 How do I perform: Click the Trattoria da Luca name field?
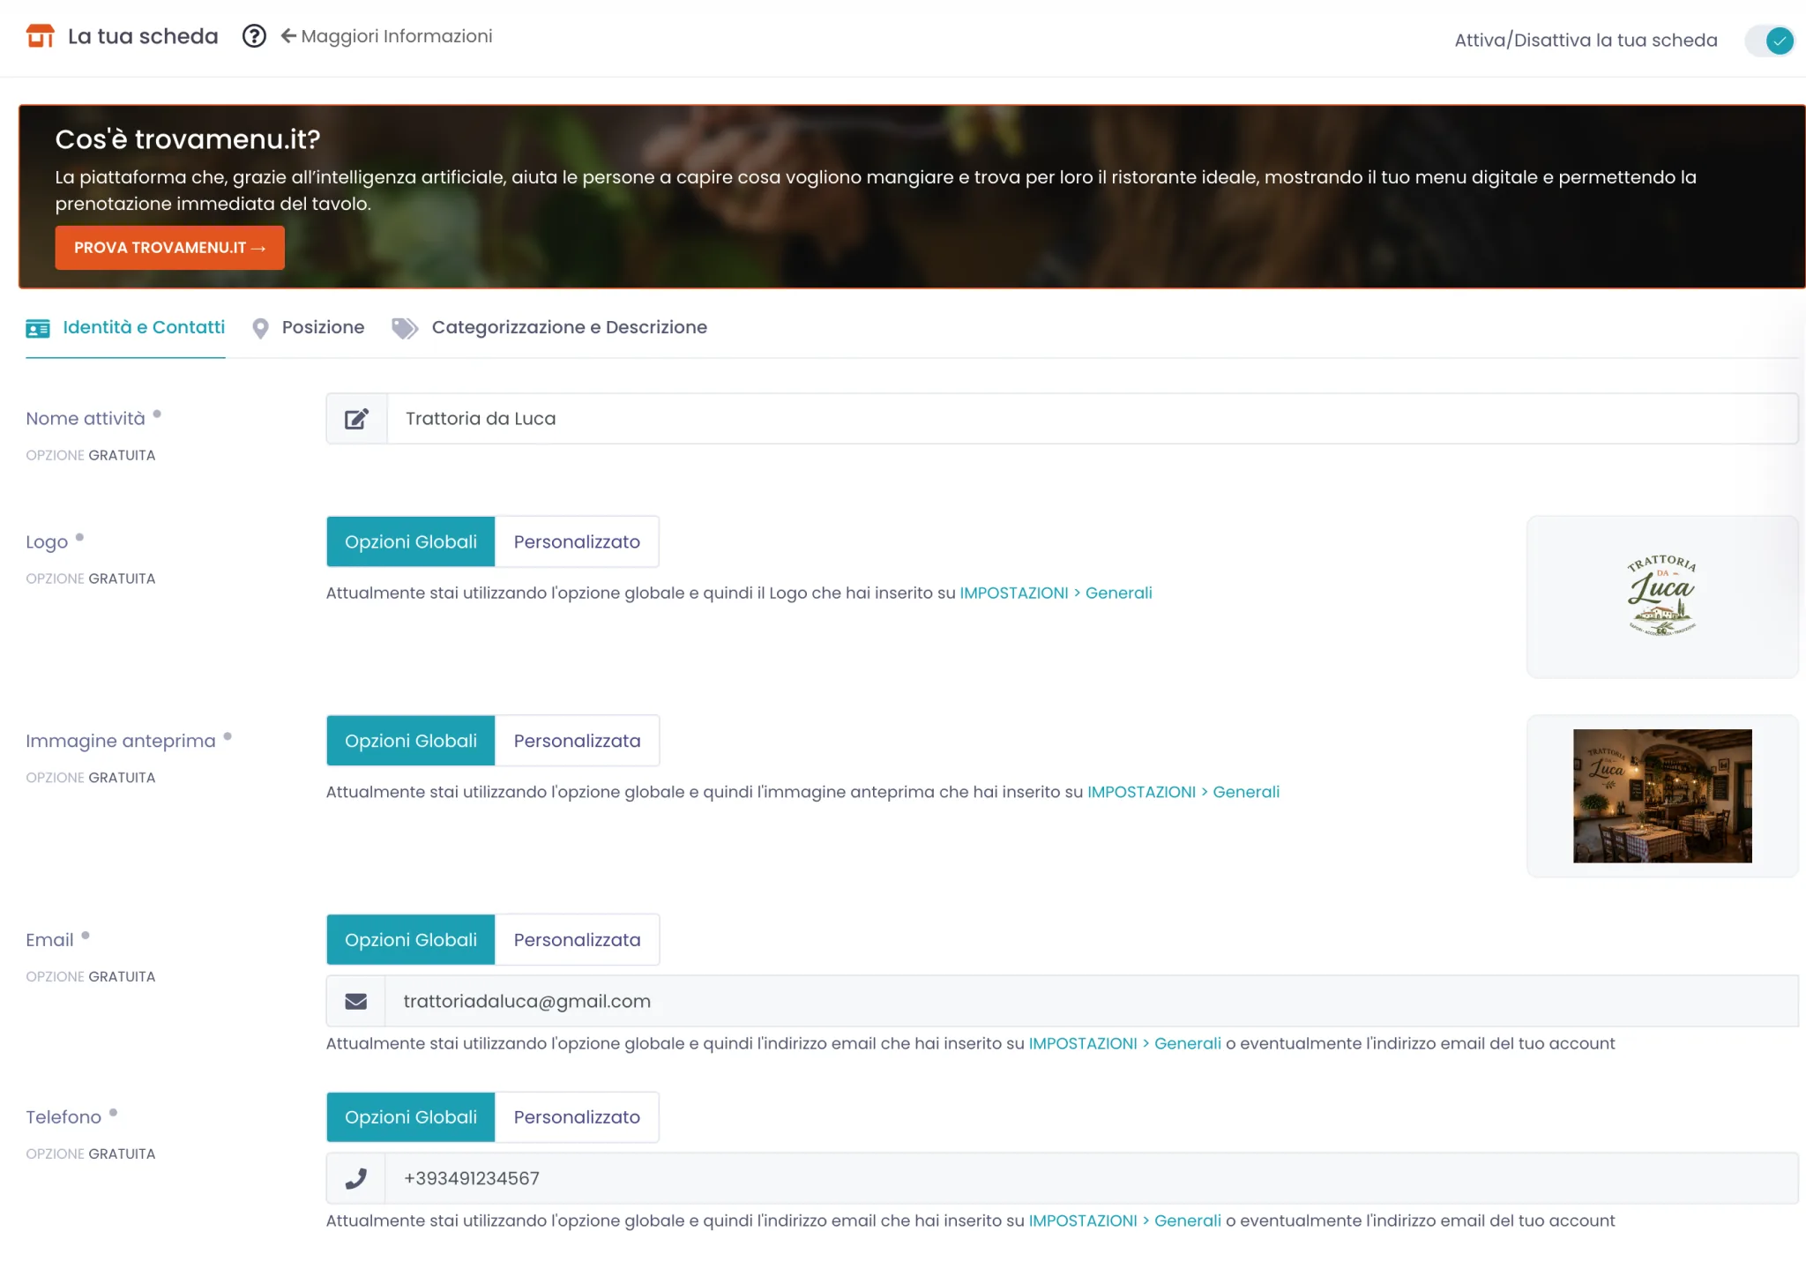[x=1092, y=419]
